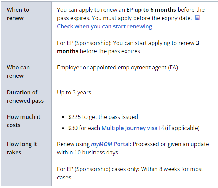The height and width of the screenshot is (188, 218).
Task: Click the 'Who can renew' row header
Action: coord(18,72)
